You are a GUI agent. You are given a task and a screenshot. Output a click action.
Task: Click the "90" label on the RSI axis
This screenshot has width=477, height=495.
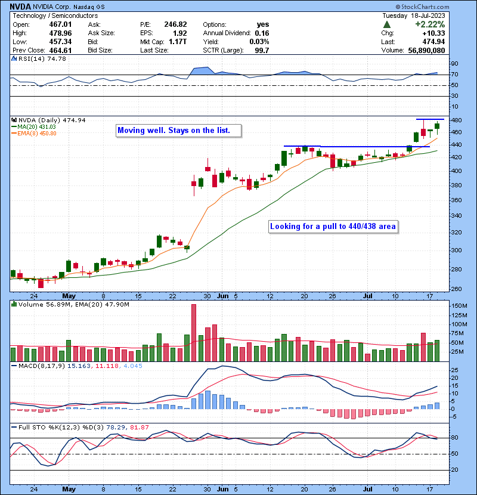454,63
